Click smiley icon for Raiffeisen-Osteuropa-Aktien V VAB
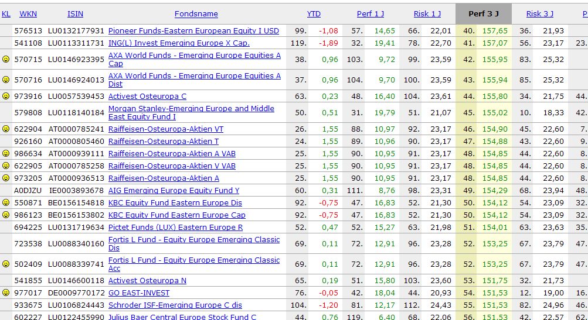This screenshot has width=588, height=320. 6,166
